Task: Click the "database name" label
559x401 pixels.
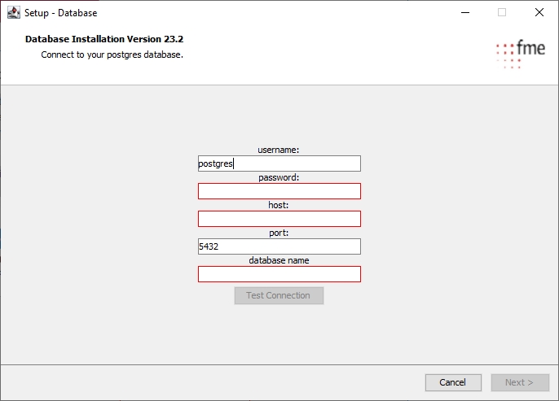Action: tap(279, 260)
